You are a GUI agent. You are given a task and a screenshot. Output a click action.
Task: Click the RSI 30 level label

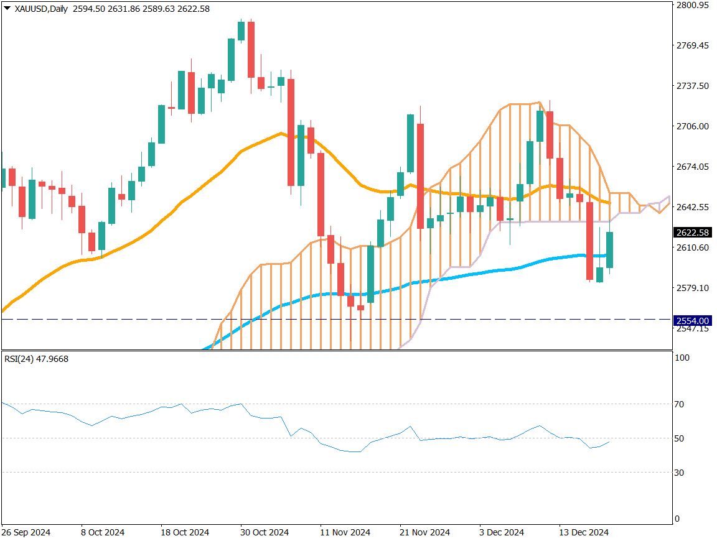click(x=679, y=473)
